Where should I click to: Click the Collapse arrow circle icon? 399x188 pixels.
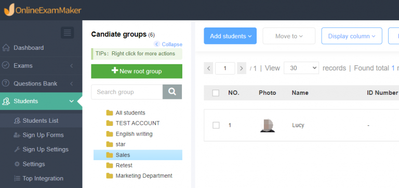[157, 44]
